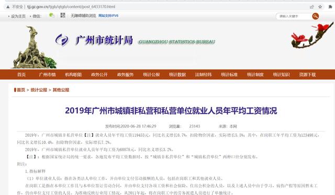Click the browser address bar URL

[x=71, y=7]
